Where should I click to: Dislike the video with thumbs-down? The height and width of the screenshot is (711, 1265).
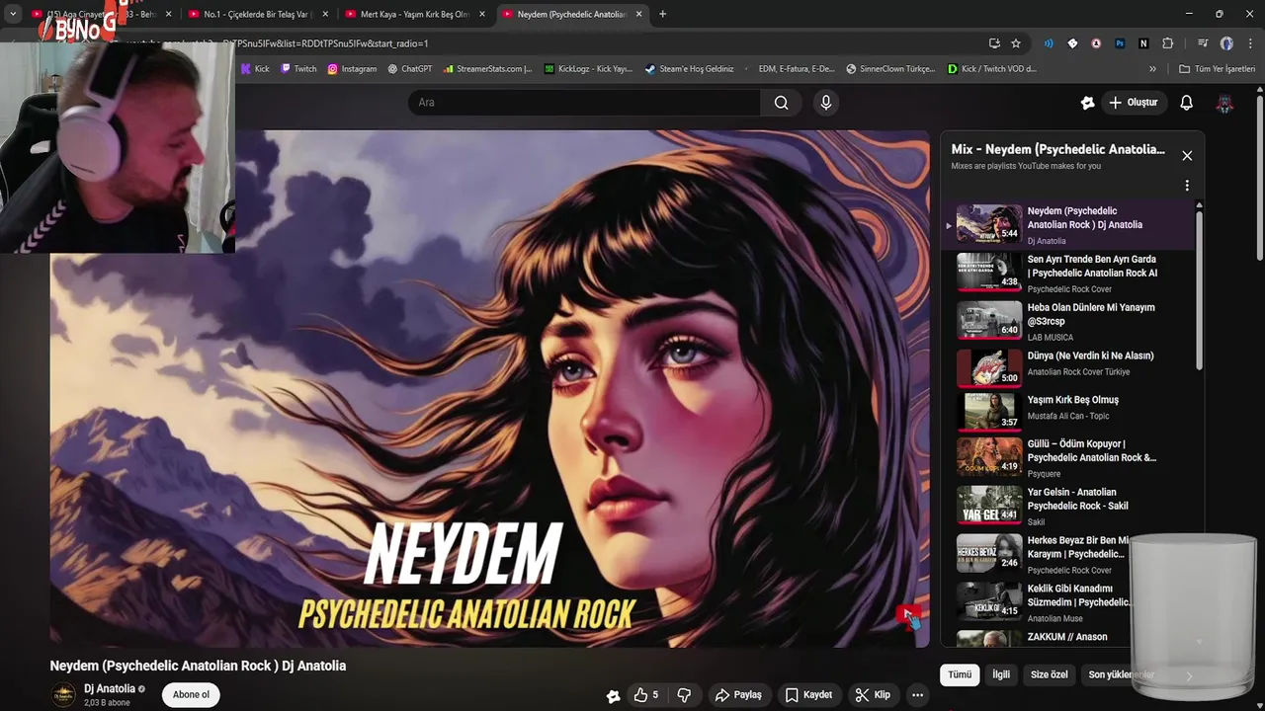684,695
